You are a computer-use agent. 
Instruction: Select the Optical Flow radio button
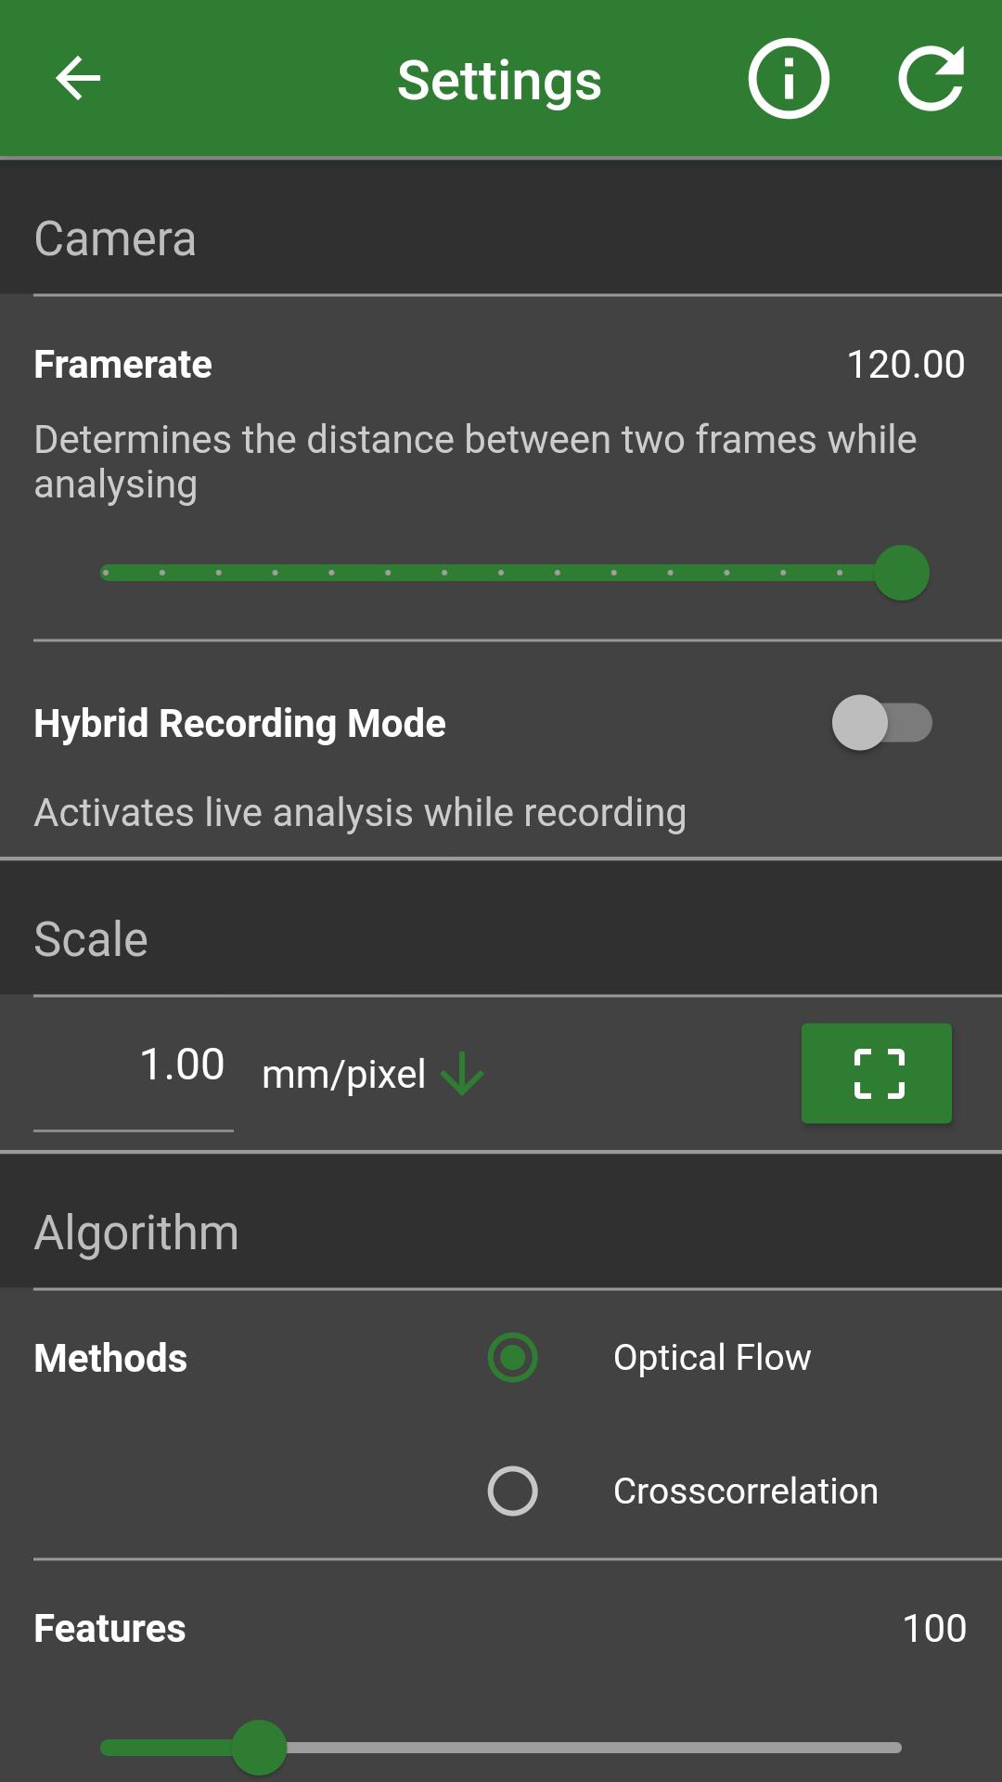pyautogui.click(x=513, y=1358)
